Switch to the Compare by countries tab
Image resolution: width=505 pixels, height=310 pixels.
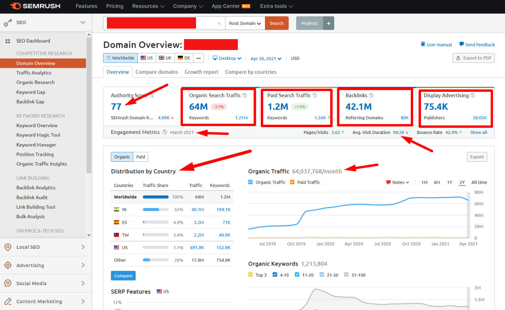coord(251,72)
